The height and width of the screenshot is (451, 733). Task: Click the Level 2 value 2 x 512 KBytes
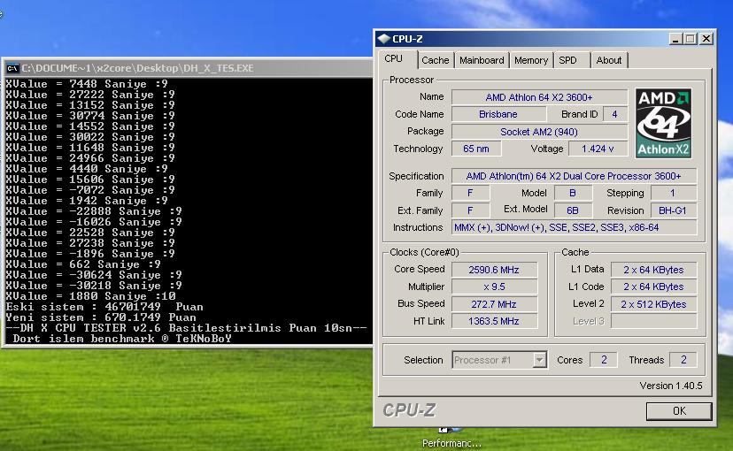point(653,304)
